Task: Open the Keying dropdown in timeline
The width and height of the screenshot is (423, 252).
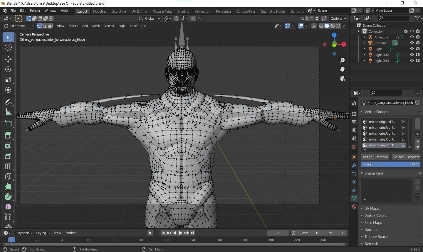Action: pos(43,233)
